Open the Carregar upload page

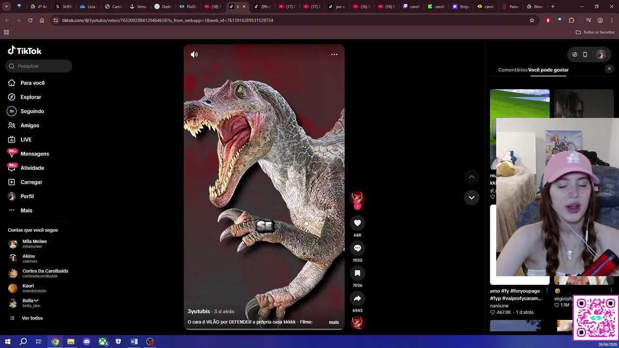(31, 182)
